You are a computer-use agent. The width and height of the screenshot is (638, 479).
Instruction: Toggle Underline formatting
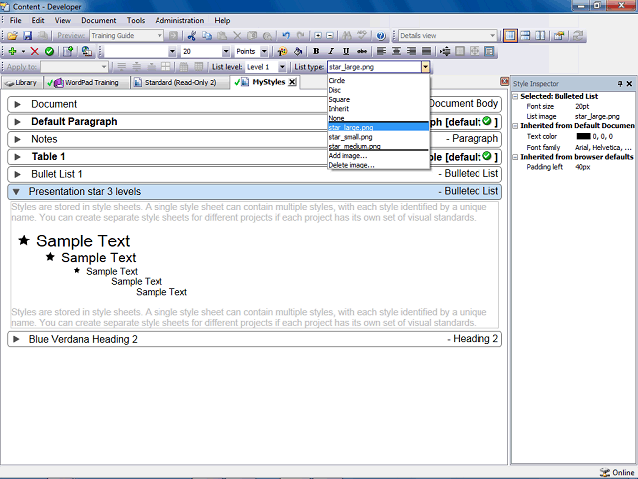point(346,51)
